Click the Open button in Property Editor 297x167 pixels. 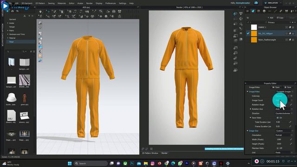tap(276, 87)
